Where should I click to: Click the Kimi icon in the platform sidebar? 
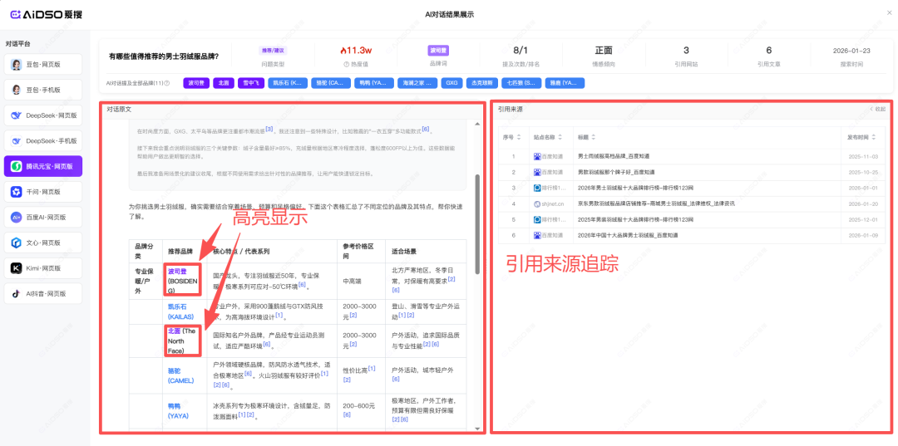pyautogui.click(x=17, y=268)
